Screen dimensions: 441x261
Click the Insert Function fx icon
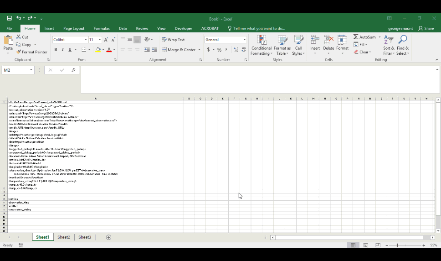73,70
